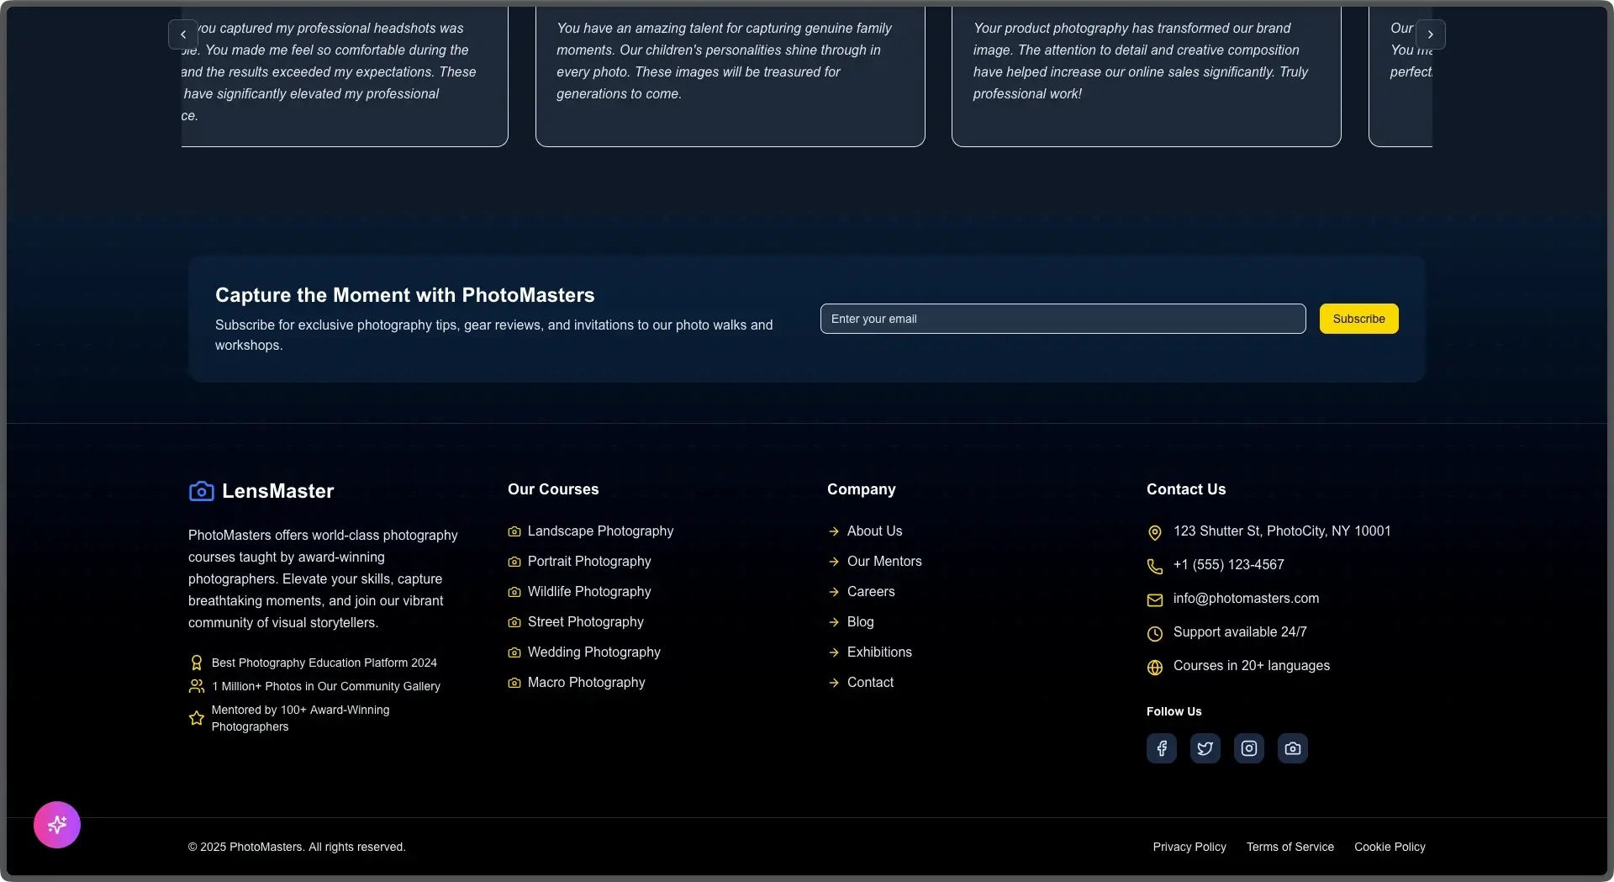
Task: Click the clock icon beside Support available 24/7
Action: pos(1155,634)
